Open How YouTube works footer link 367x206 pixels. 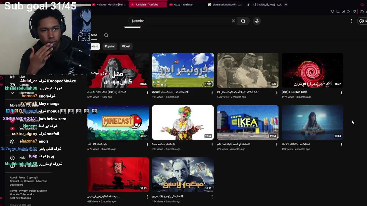(22, 195)
